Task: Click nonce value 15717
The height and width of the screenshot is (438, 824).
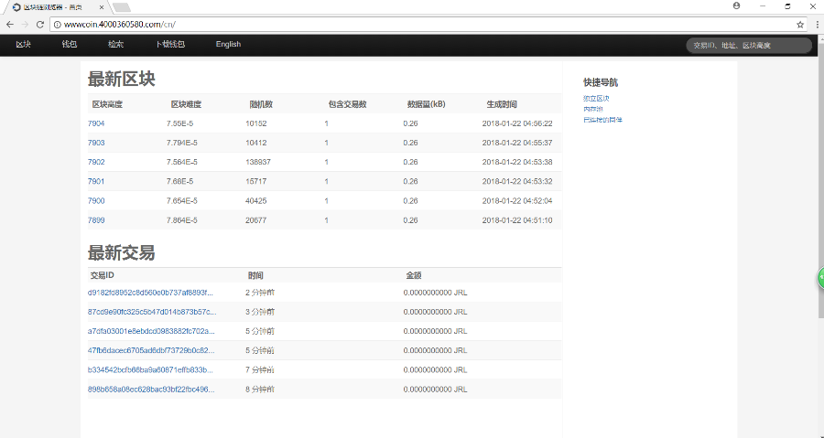Action: [256, 181]
